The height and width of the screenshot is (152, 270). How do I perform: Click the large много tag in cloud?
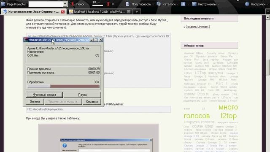tap(228, 107)
